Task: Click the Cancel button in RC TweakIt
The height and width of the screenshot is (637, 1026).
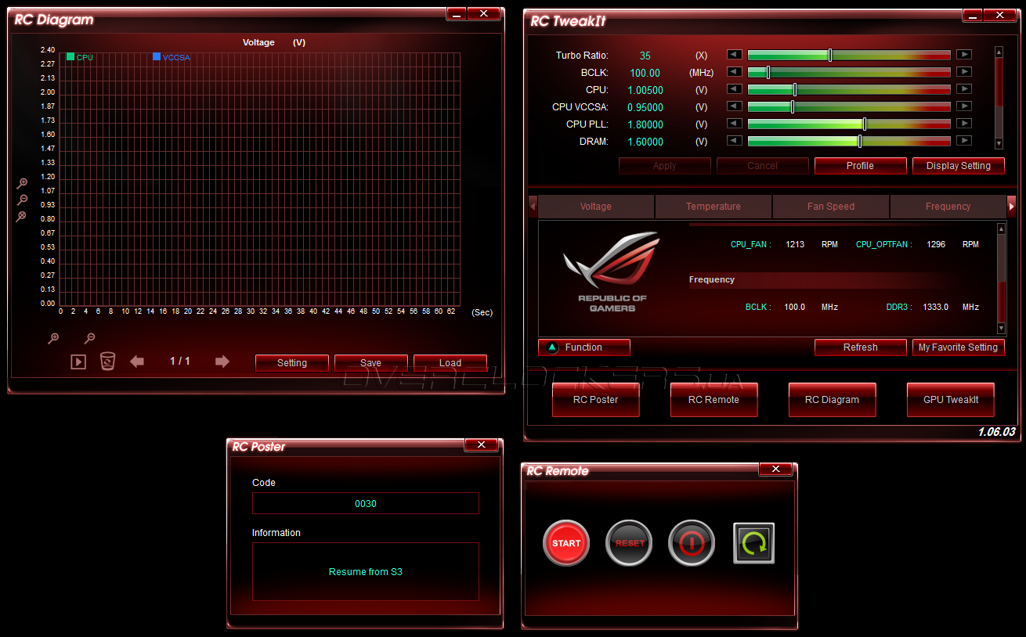Action: [763, 166]
